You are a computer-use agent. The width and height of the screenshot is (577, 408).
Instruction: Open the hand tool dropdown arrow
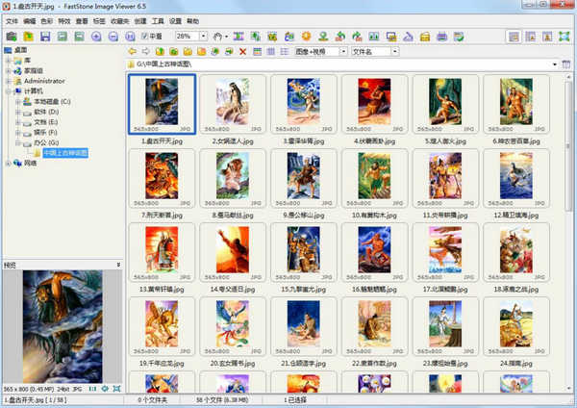pos(226,37)
